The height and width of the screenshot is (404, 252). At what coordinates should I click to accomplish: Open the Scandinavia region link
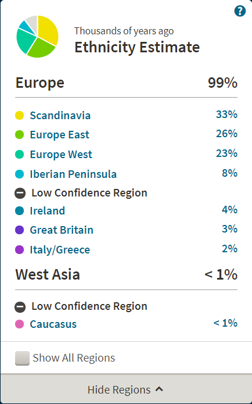pyautogui.click(x=60, y=116)
